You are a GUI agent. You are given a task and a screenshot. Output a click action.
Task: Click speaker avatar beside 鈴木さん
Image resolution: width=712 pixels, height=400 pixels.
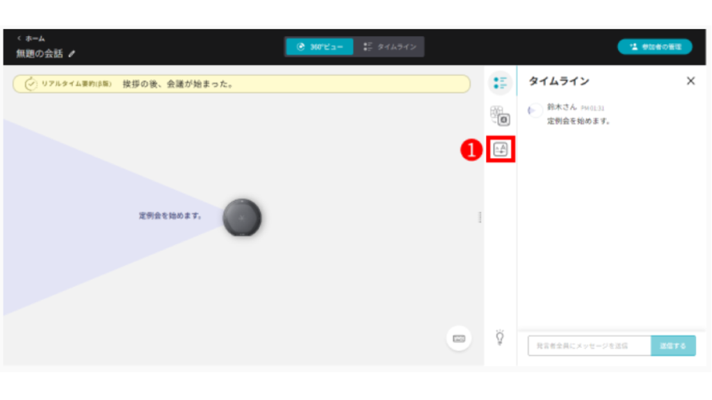click(x=535, y=111)
